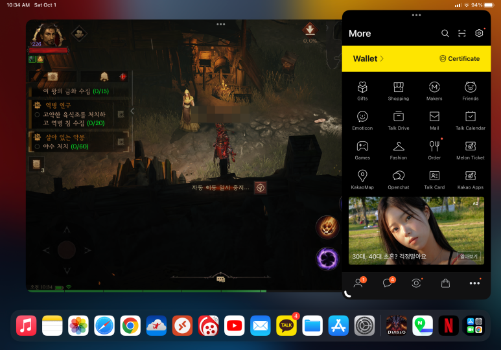501x350 pixels.
Task: Launch Netflix from dock
Action: (449, 325)
